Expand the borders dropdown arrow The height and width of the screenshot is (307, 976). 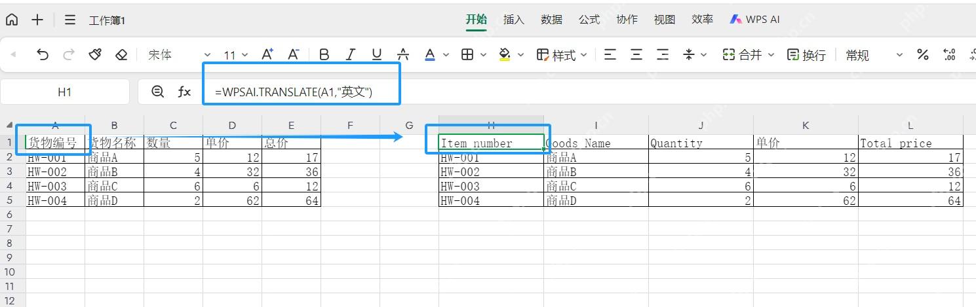(484, 55)
